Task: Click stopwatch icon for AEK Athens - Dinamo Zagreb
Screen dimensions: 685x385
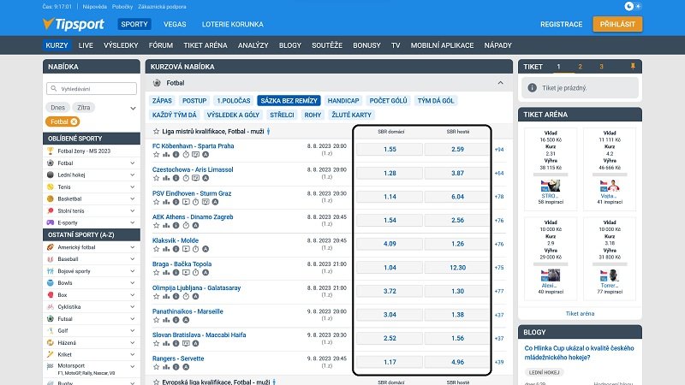Action: click(186, 225)
